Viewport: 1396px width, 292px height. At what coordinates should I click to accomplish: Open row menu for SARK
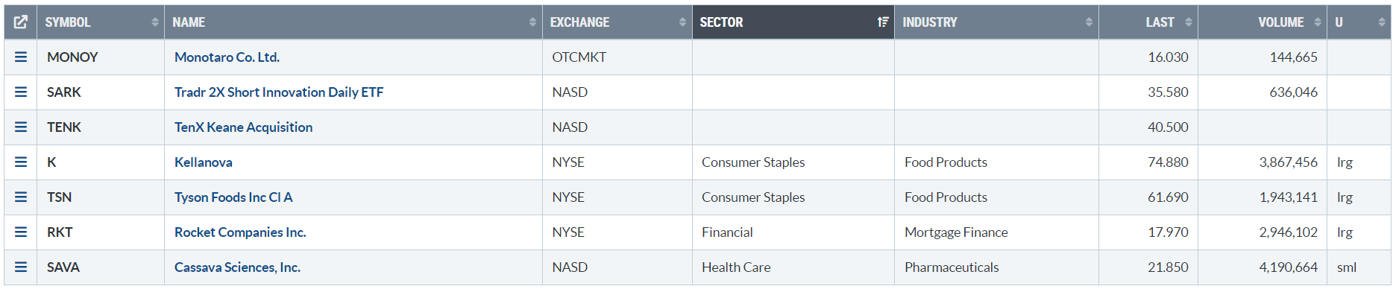pyautogui.click(x=21, y=92)
